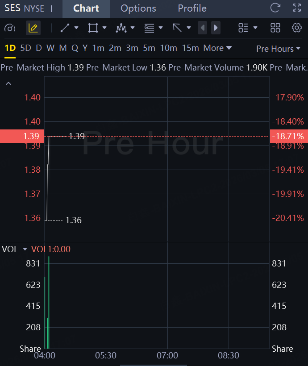Toggle the drawing pencil tool
Screen dimensions: 308x366
tap(33, 28)
